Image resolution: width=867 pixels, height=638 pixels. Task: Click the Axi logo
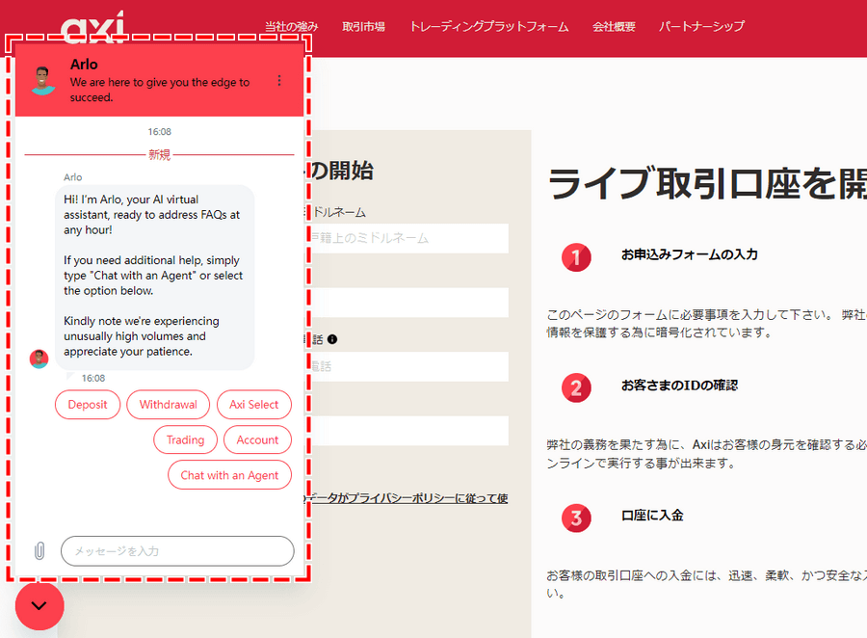tap(92, 27)
